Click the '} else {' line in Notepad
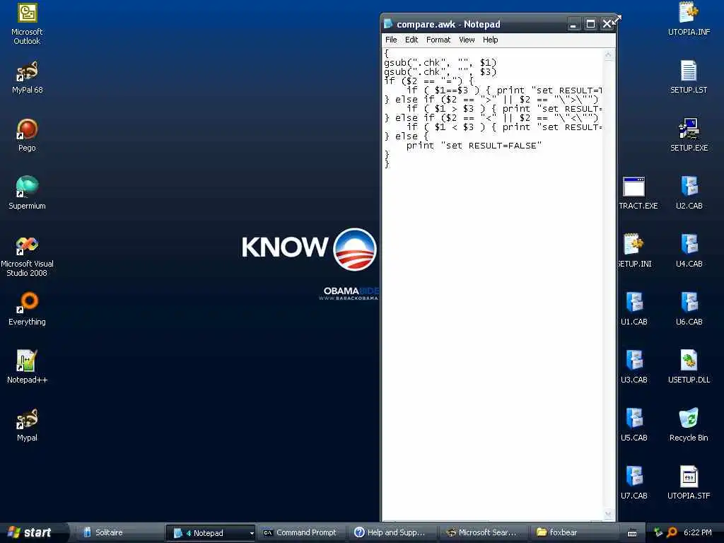Screen dimensions: 724x543 [407, 136]
